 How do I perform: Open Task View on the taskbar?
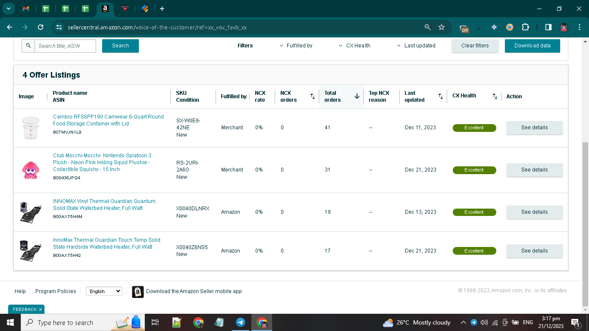(155, 322)
